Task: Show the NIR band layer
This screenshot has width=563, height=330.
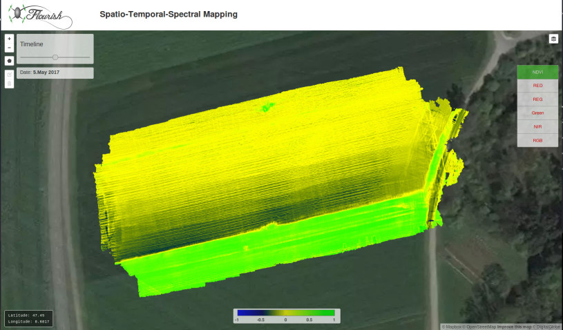Action: [537, 126]
